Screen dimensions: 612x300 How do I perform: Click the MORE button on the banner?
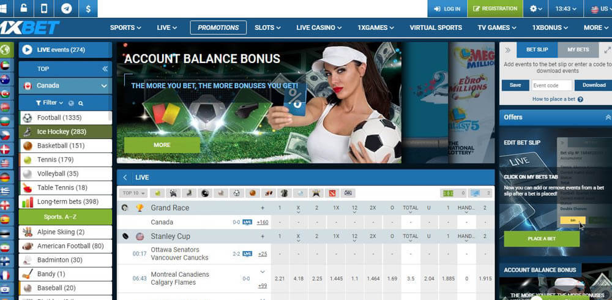point(162,145)
